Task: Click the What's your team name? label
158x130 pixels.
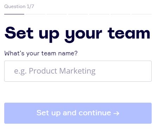Action: click(x=41, y=54)
